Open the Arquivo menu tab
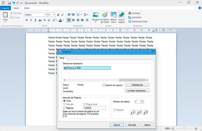Image resolution: width=202 pixels, height=131 pixels. click(x=5, y=8)
